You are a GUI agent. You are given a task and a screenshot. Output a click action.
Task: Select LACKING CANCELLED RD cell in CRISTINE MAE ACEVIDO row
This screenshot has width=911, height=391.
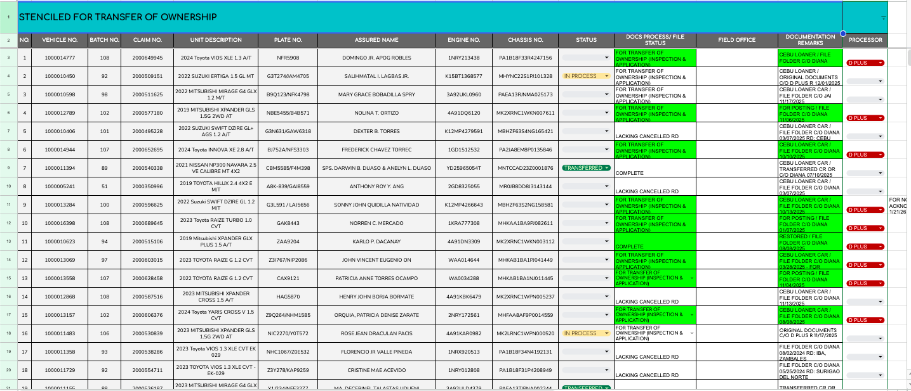click(655, 370)
